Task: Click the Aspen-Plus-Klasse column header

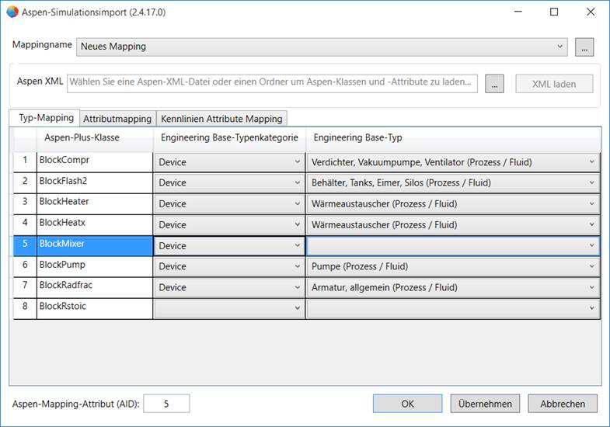Action: 95,138
